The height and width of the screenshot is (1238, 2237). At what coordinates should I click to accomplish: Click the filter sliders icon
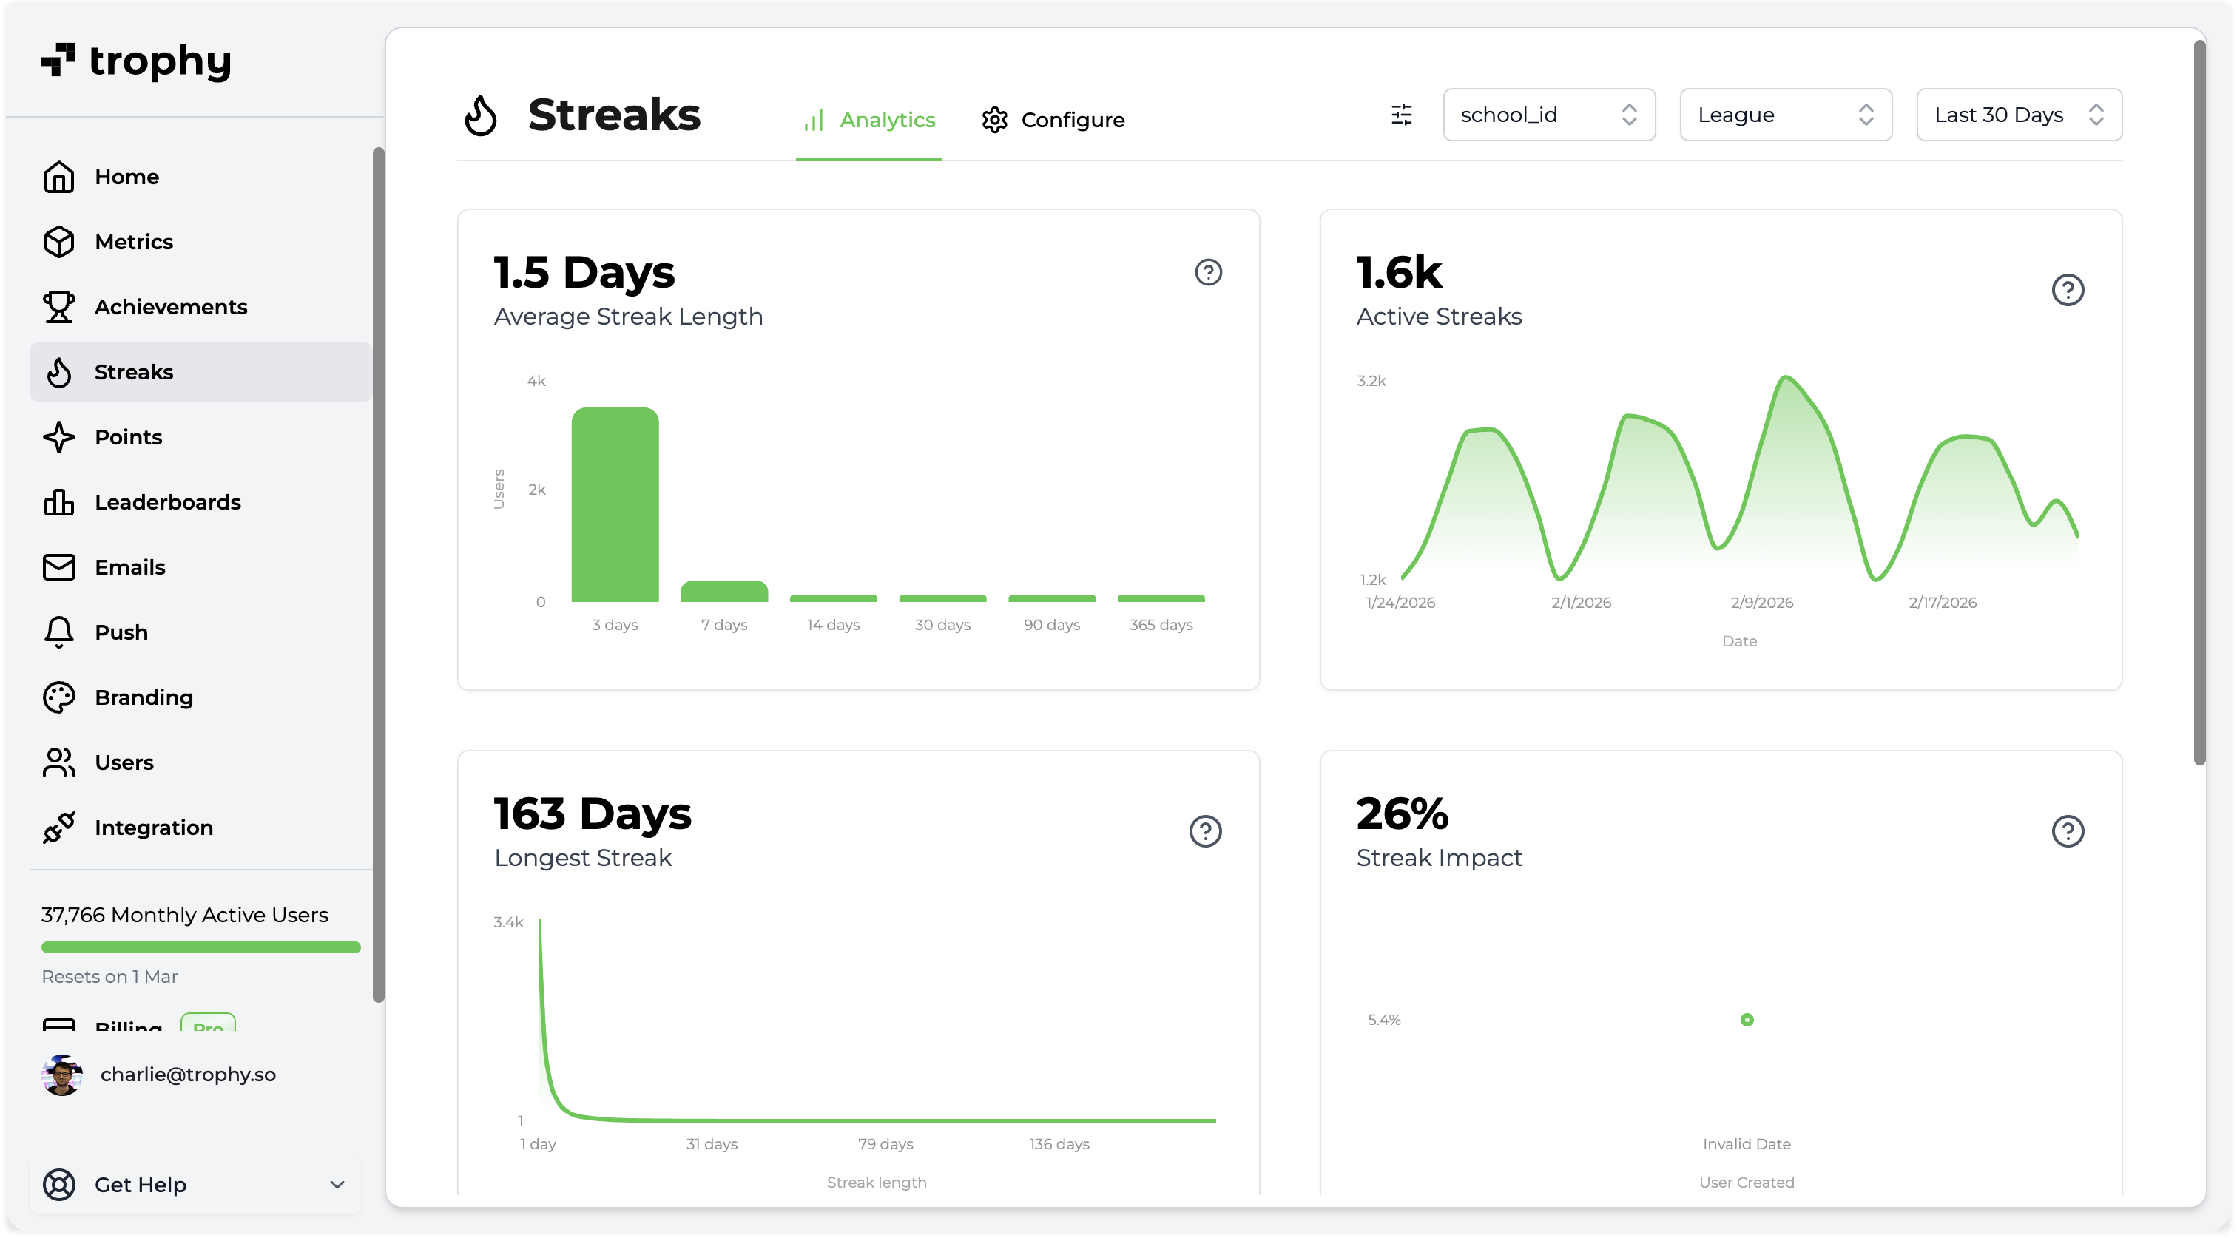(x=1402, y=115)
